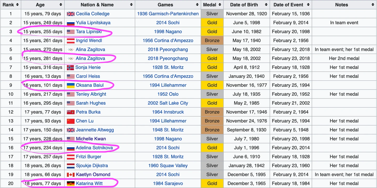The height and width of the screenshot is (188, 377).
Task: Click UK flag beside Cecilia Colledge
Action: pos(70,14)
